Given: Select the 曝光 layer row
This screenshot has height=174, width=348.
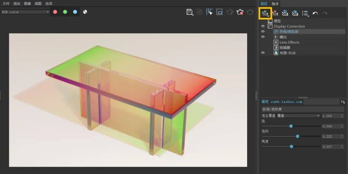Looking at the screenshot, I should click(x=303, y=37).
